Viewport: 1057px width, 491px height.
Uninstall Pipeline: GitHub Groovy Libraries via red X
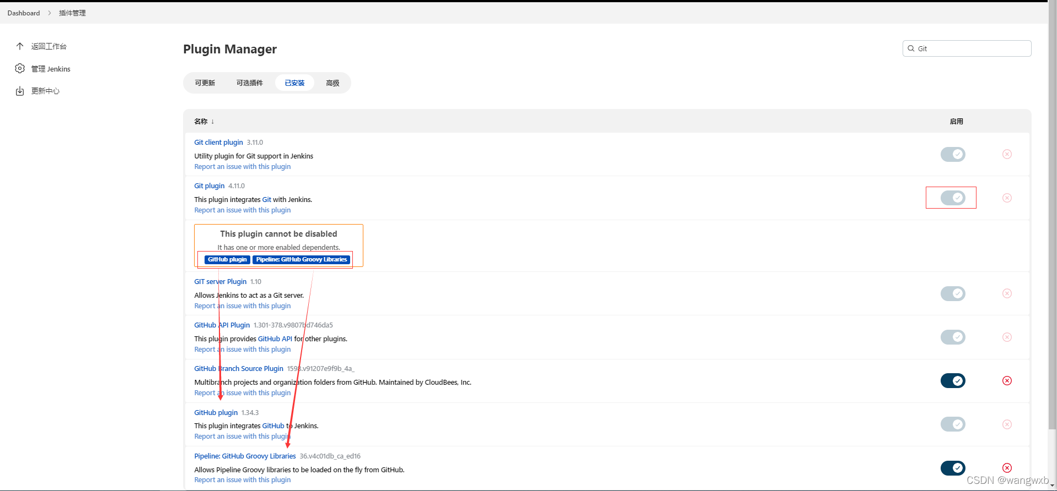pyautogui.click(x=1007, y=468)
